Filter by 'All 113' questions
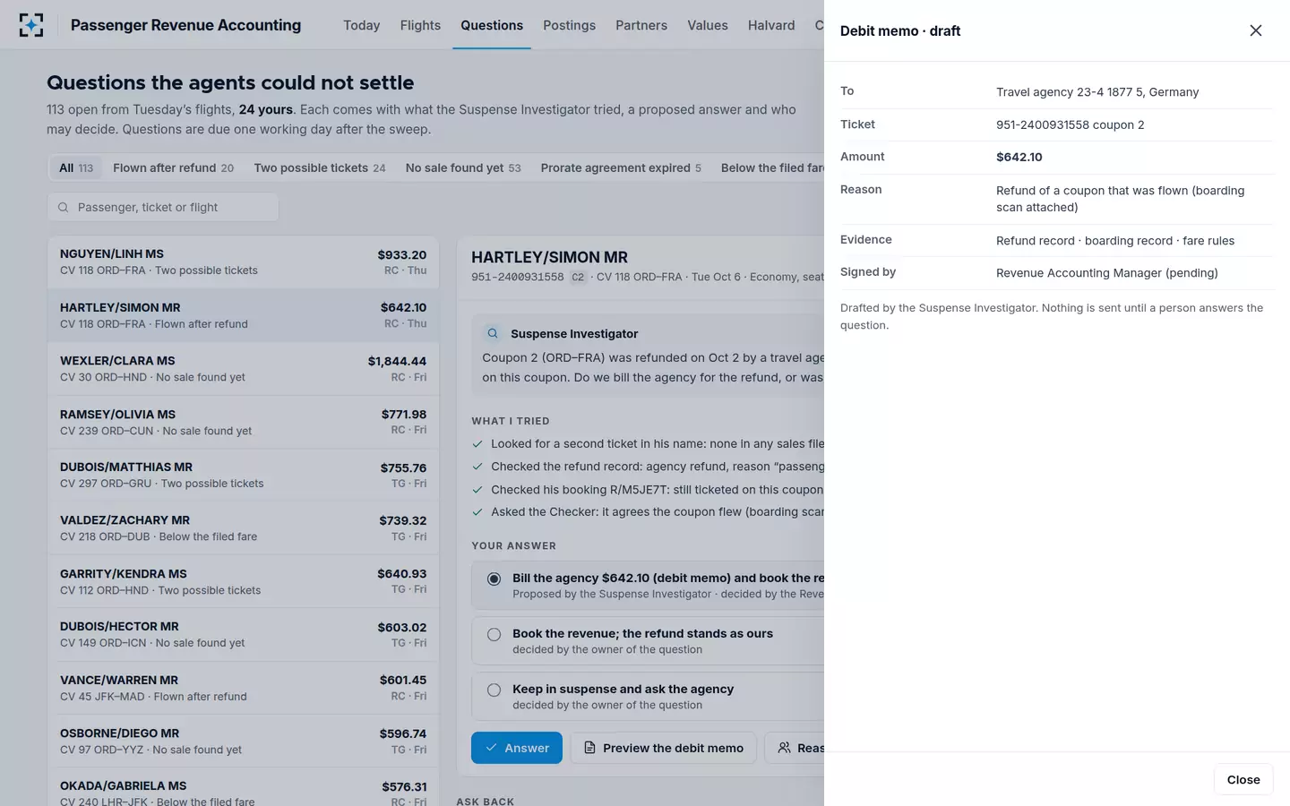This screenshot has width=1290, height=806. [x=76, y=167]
